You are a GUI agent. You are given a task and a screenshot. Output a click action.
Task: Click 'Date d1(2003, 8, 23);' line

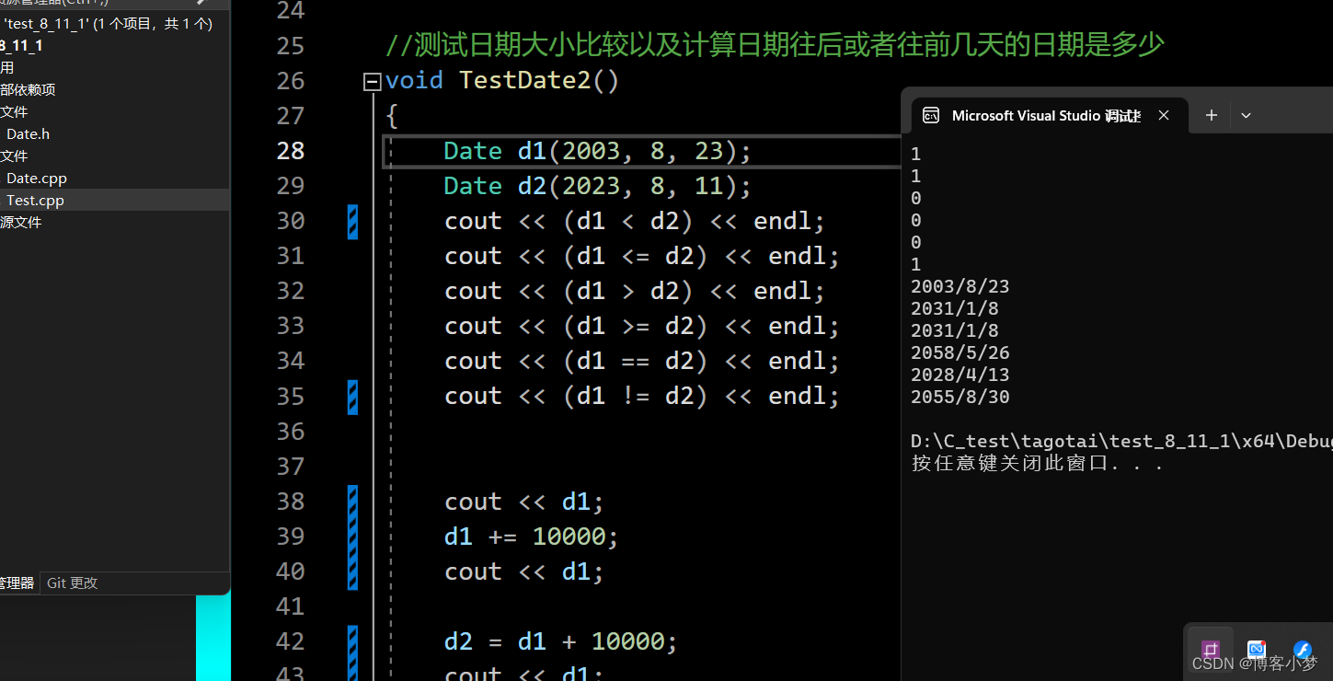coord(598,151)
